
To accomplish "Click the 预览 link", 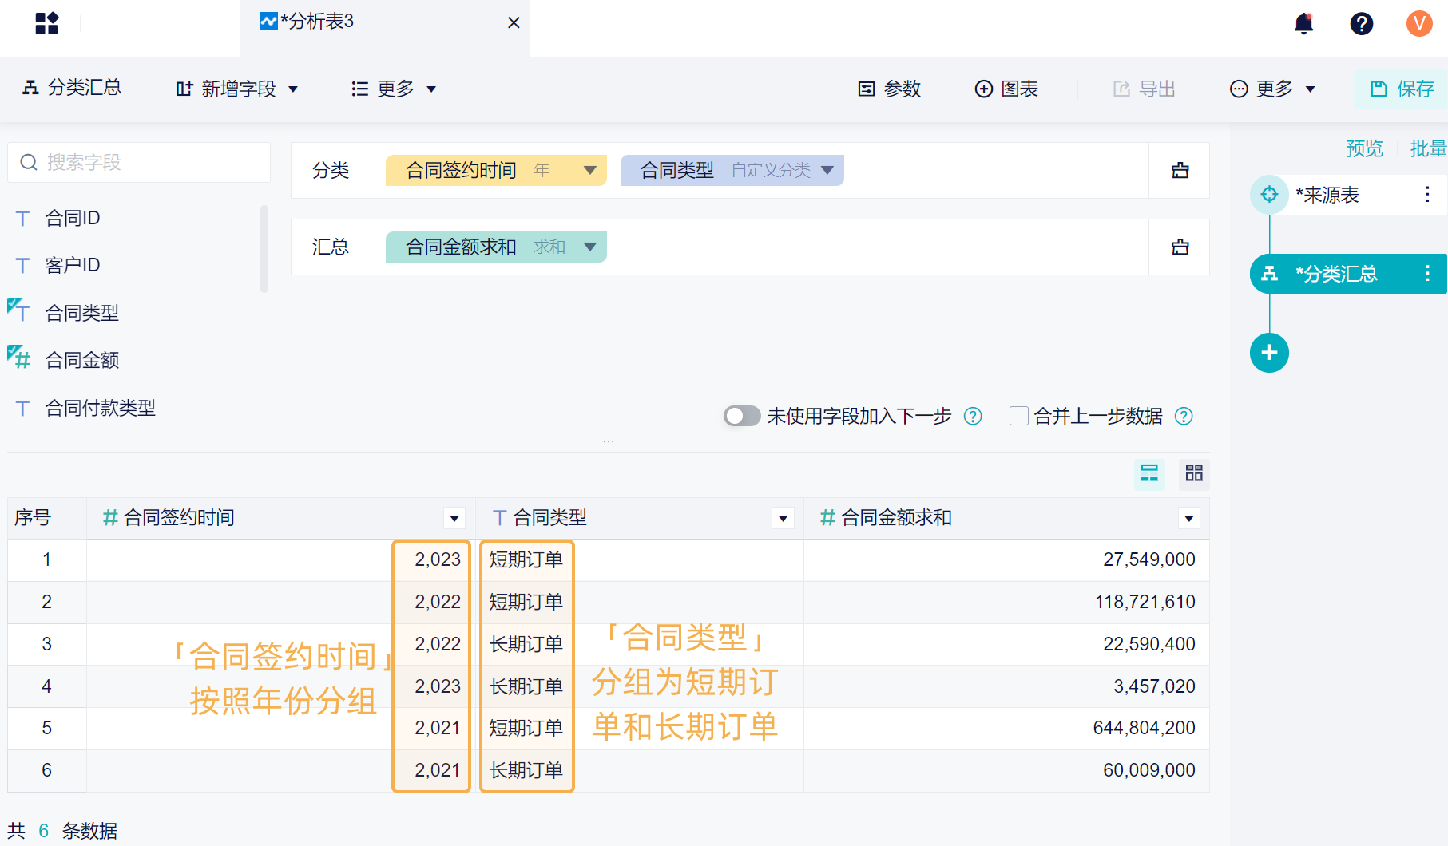I will [x=1364, y=148].
